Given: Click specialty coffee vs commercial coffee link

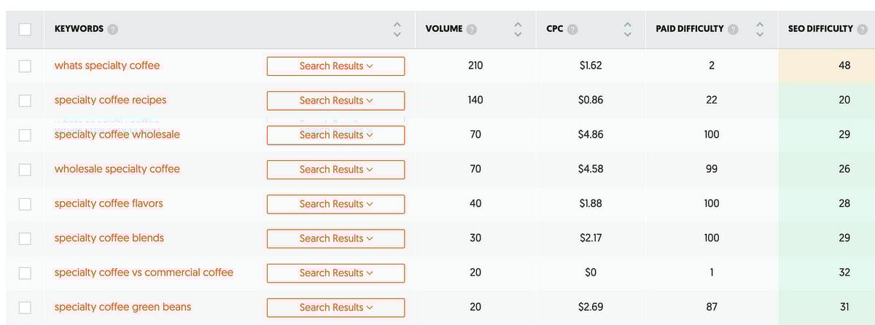Looking at the screenshot, I should click(x=144, y=273).
